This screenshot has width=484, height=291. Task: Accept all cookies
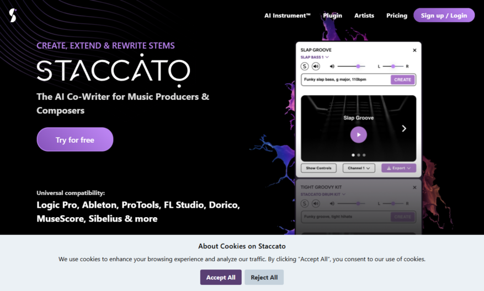221,277
